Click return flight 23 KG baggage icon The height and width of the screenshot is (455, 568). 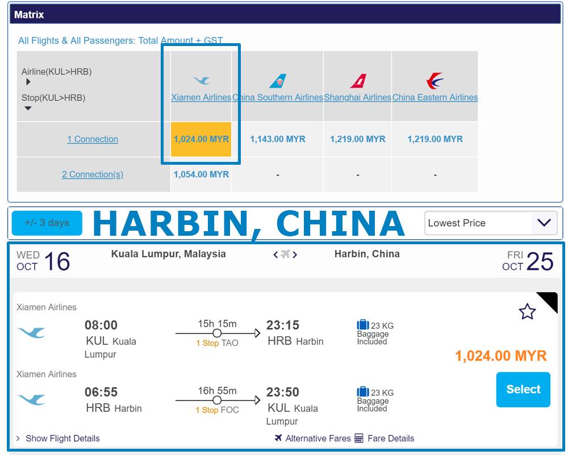pos(362,391)
